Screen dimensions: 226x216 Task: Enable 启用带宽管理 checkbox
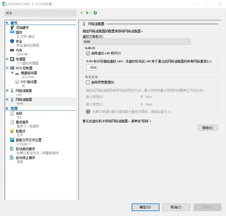[x=88, y=83]
